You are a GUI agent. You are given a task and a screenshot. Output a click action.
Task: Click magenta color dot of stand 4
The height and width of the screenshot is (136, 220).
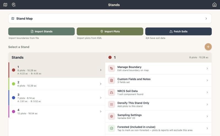point(13,111)
